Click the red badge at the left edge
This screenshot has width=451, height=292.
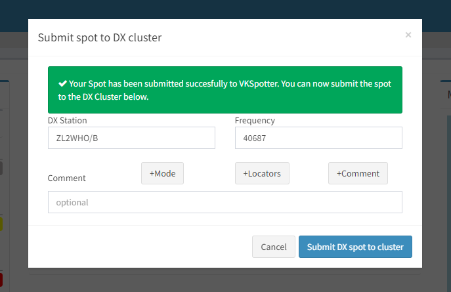(1, 280)
